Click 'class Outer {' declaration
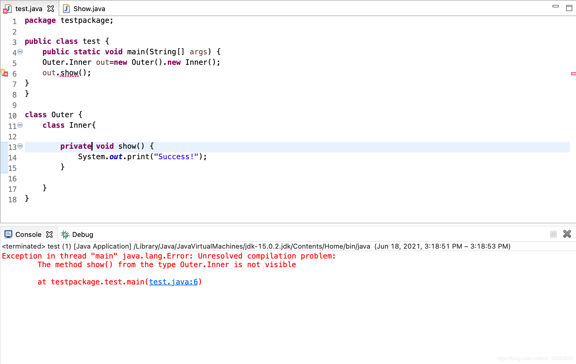Image resolution: width=576 pixels, height=364 pixels. click(54, 115)
